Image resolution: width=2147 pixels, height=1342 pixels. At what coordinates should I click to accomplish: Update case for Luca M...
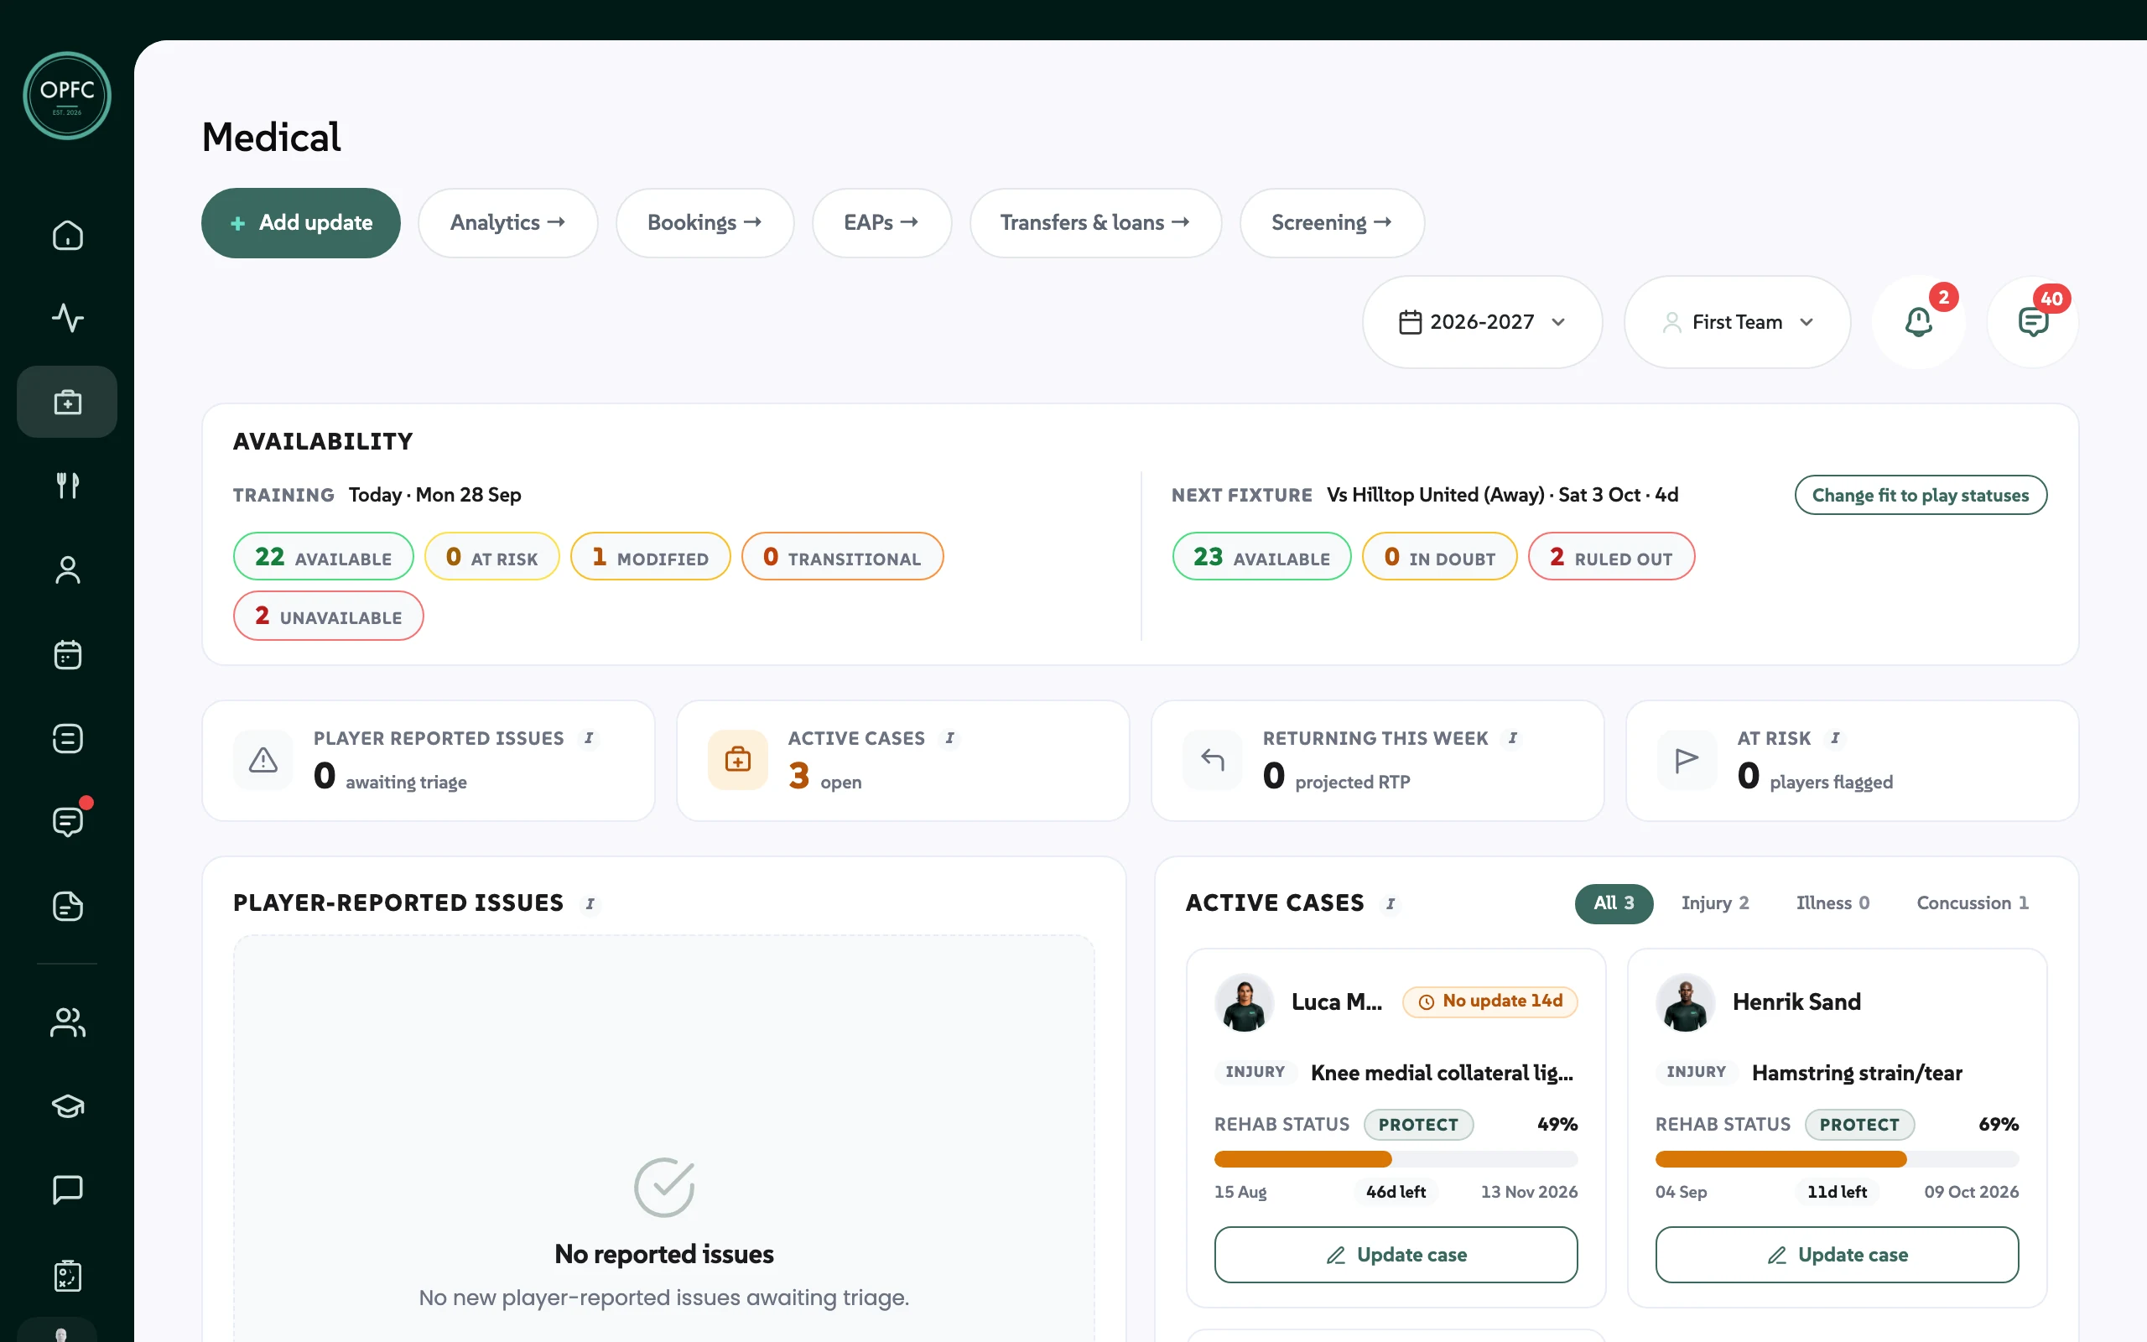[1396, 1254]
